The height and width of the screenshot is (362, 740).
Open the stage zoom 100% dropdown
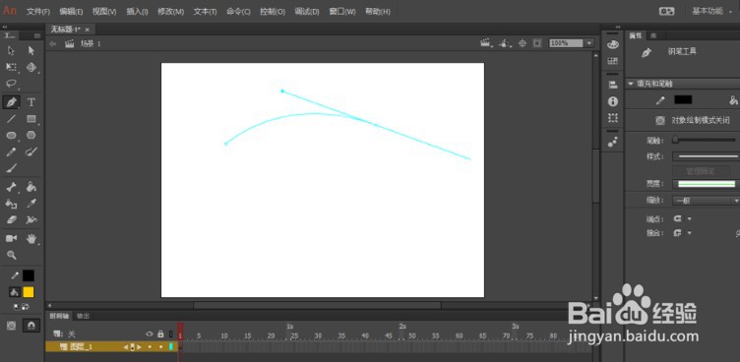tap(589, 43)
